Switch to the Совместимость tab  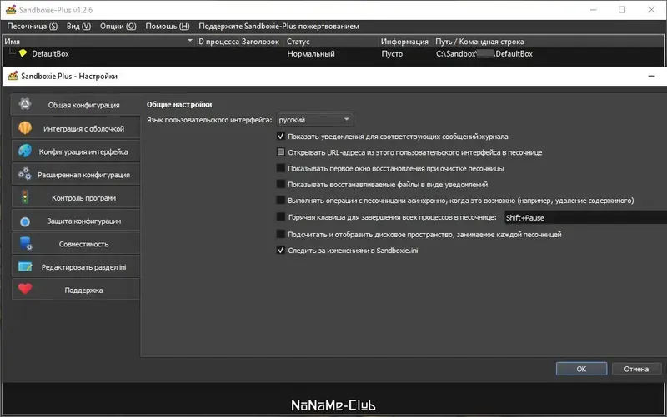[76, 244]
